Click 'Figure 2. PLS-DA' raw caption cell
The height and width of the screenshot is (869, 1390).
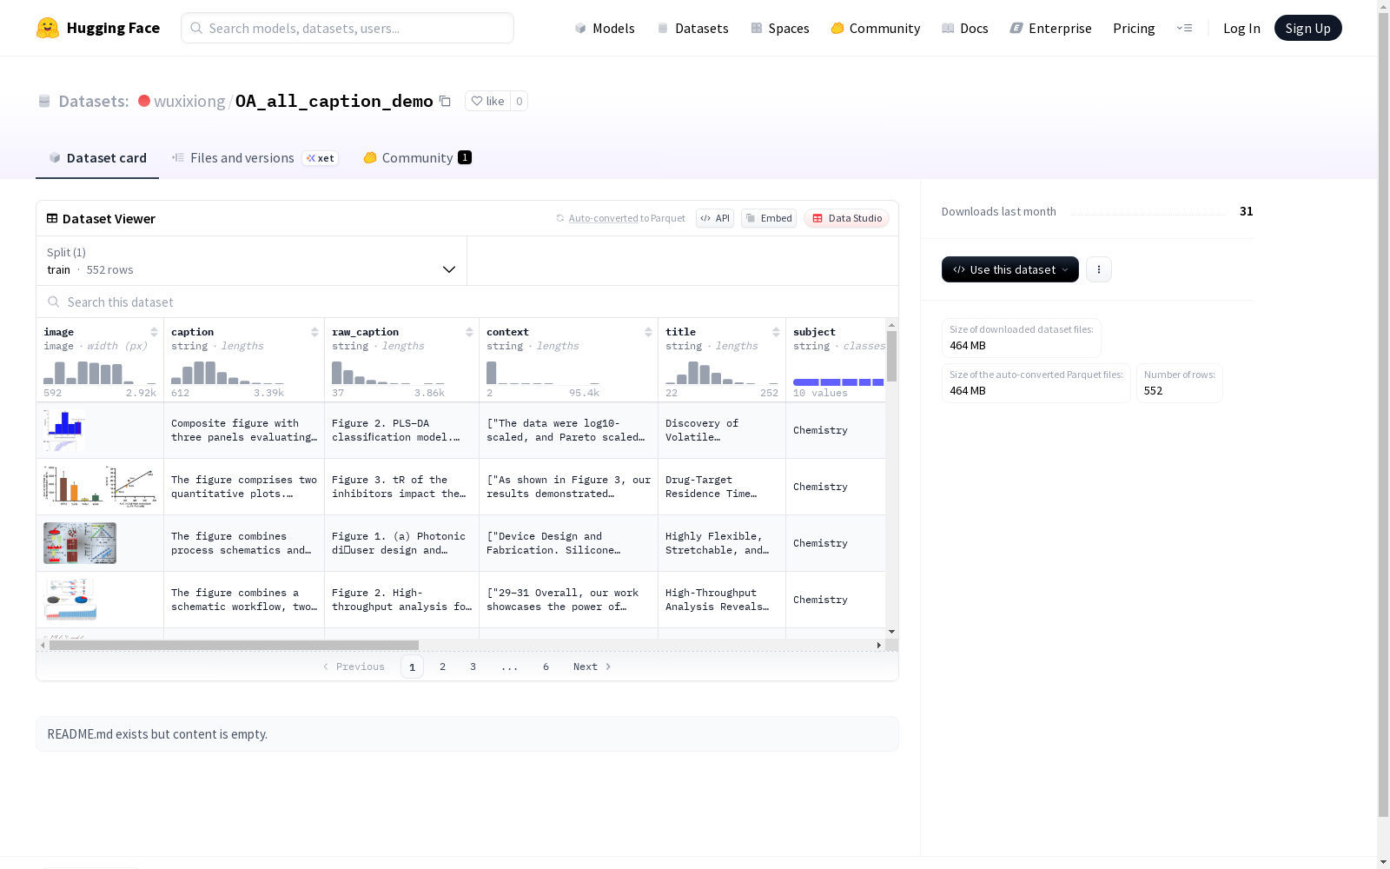402,430
